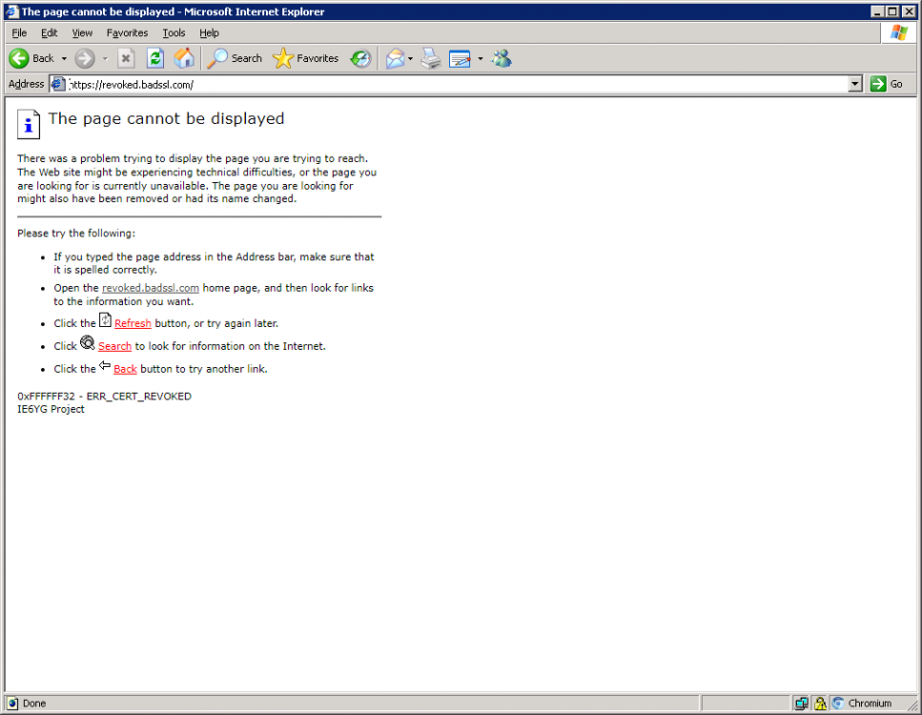Image resolution: width=922 pixels, height=715 pixels.
Task: Click the network computers status bar icon
Action: tap(801, 704)
